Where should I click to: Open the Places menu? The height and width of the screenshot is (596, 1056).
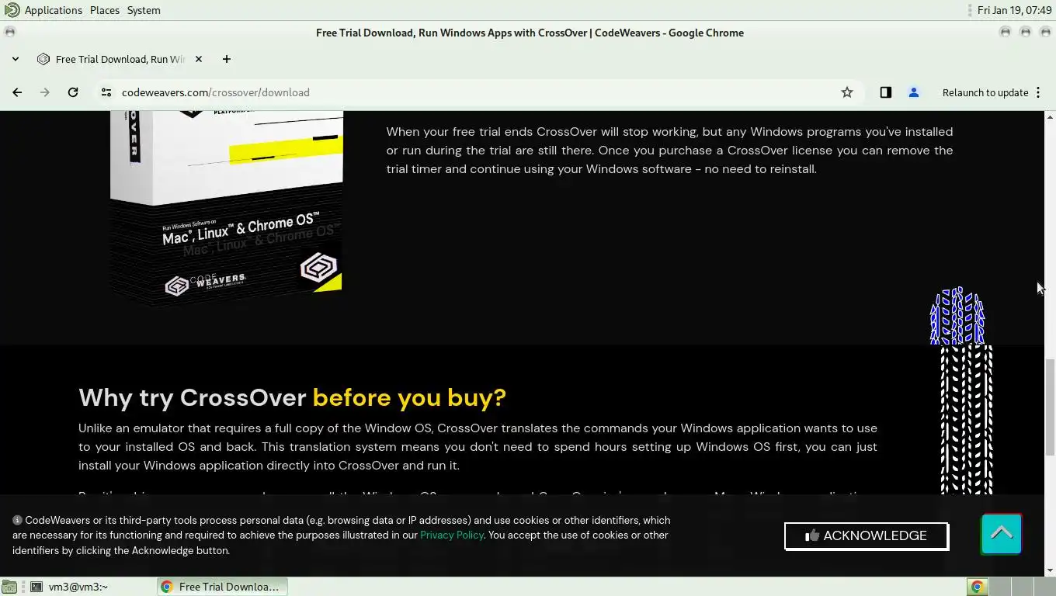pos(105,10)
